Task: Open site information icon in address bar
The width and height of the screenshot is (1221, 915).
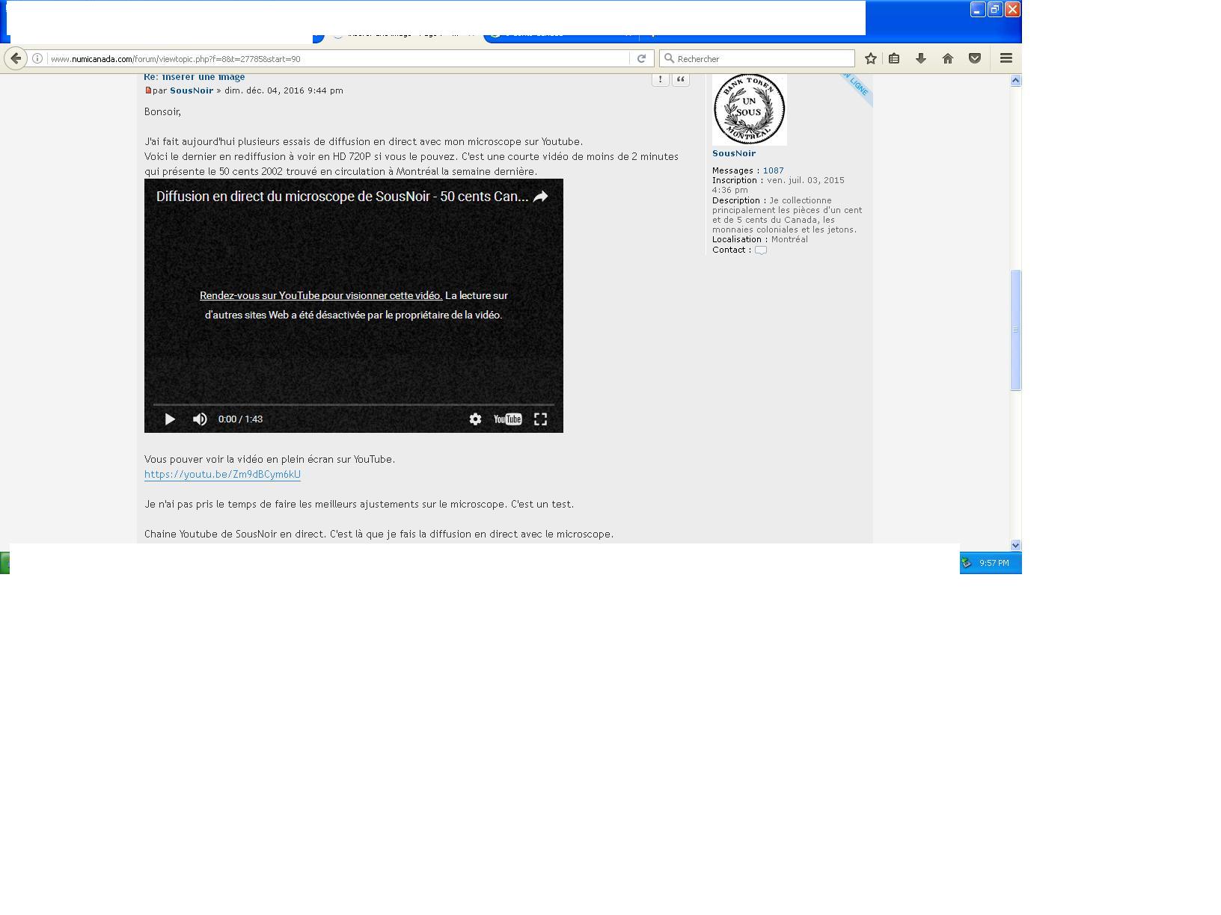Action: tap(37, 58)
